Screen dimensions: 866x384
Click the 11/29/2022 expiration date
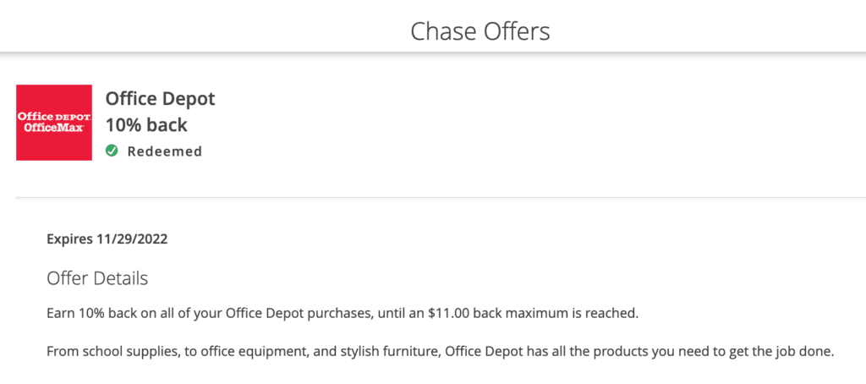[x=130, y=240]
